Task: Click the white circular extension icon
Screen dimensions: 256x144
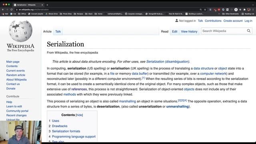Action: tap(236, 10)
